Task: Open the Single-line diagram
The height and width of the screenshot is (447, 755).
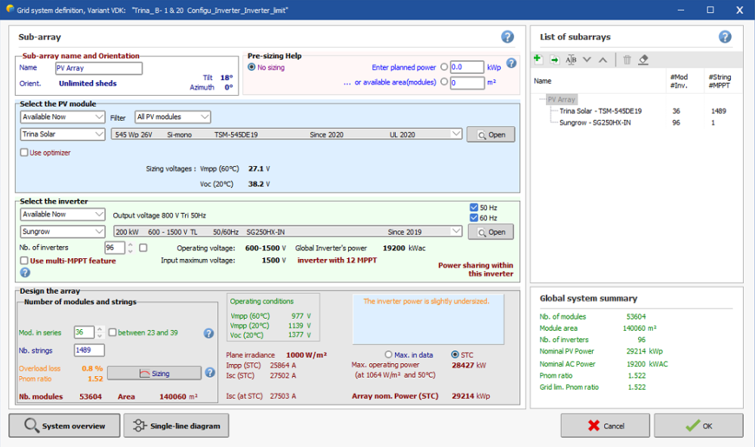Action: point(176,426)
